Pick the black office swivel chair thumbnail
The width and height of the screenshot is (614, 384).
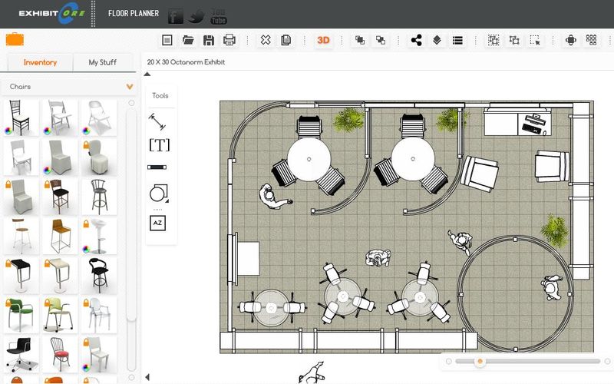21,354
